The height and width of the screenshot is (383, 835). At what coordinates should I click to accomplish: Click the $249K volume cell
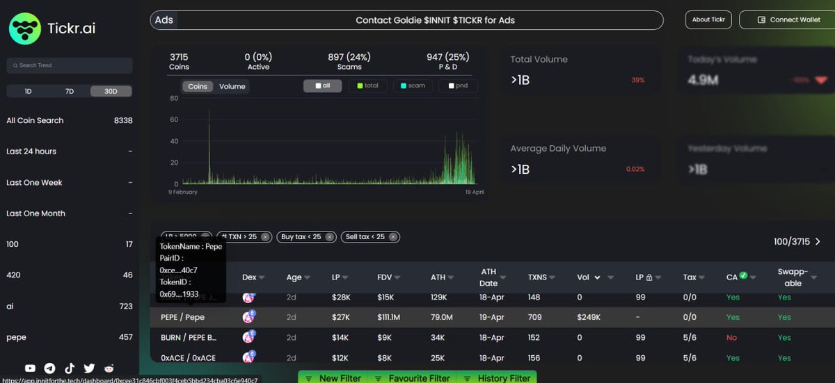coord(589,317)
